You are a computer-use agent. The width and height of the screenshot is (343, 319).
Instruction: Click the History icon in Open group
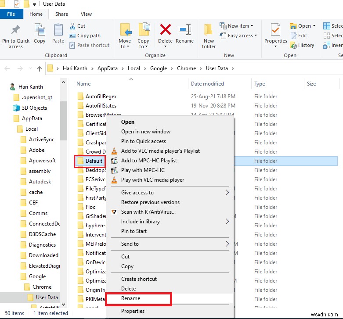coord(293,45)
